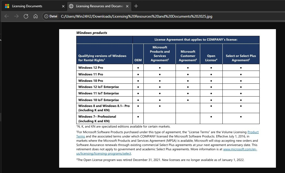The width and height of the screenshot is (285, 173).
Task: Click Open License bullet for Windows 7 Professional
Action: click(211, 117)
